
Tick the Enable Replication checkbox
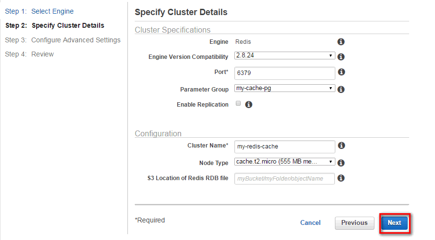tap(238, 103)
